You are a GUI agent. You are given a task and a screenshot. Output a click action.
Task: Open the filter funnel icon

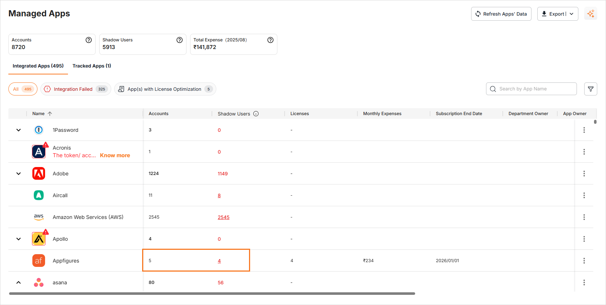coord(591,89)
